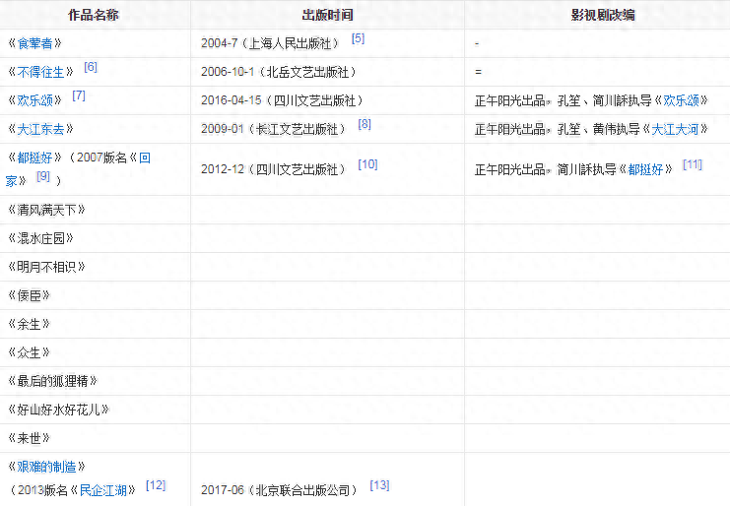
Task: Click reference marker [5] beside 上海人民出版社
Action: pyautogui.click(x=358, y=38)
